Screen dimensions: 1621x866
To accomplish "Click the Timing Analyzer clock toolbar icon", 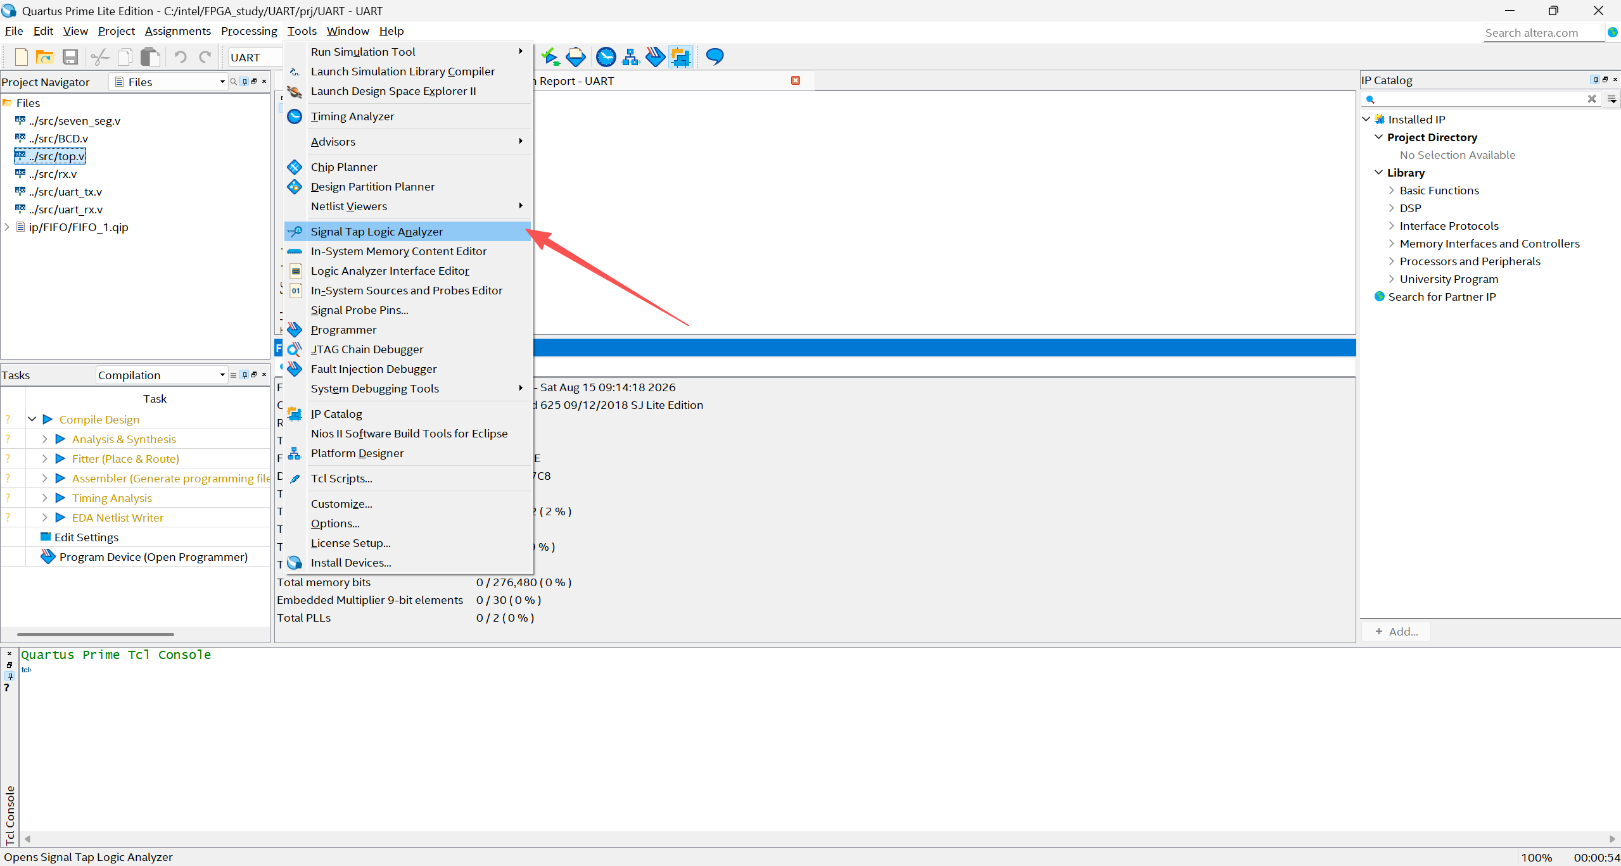I will pos(606,57).
